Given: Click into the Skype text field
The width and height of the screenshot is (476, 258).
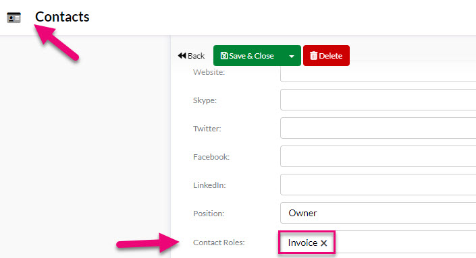Looking at the screenshot, I should [378, 100].
